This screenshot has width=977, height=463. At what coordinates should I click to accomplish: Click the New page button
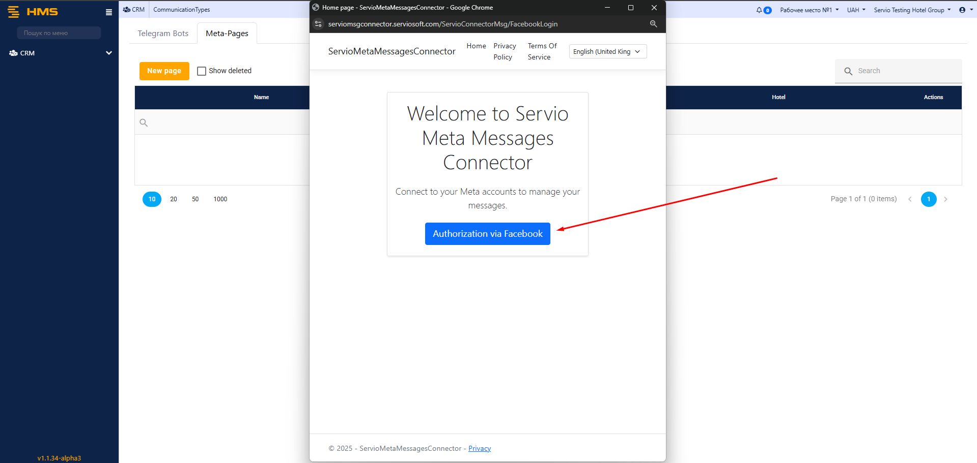[x=164, y=71]
